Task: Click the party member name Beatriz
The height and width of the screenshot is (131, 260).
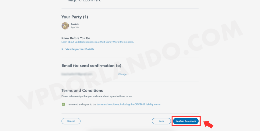Action: [x=75, y=24]
